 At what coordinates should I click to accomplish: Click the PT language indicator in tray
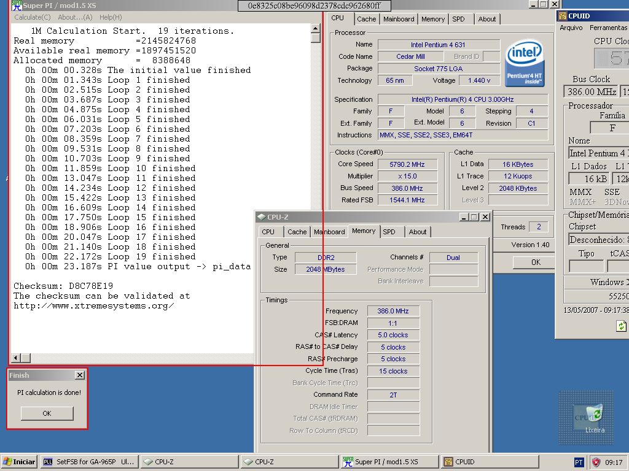click(579, 462)
